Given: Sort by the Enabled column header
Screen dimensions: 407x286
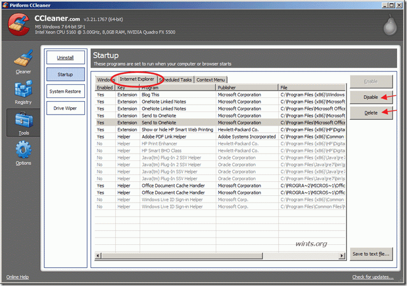Looking at the screenshot, I should click(x=105, y=88).
